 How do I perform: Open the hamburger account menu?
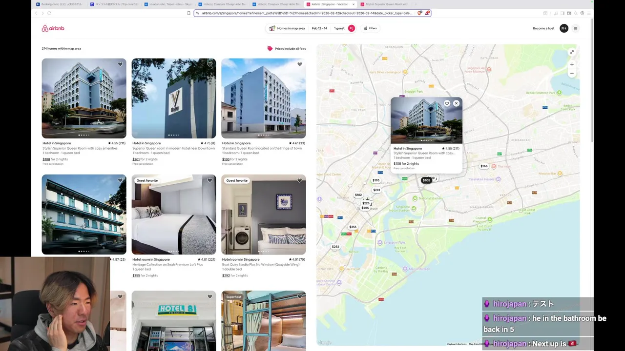(575, 28)
